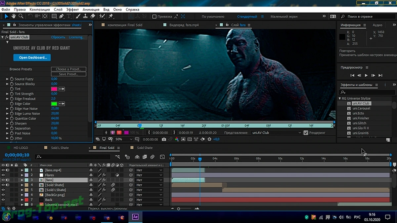
Task: Click the Play button in Предпросмотр panel
Action: pos(366,75)
